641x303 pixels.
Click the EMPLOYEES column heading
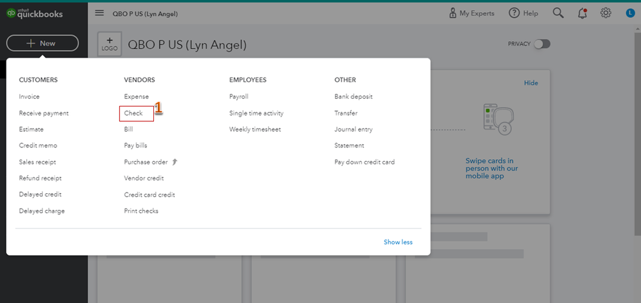click(248, 80)
